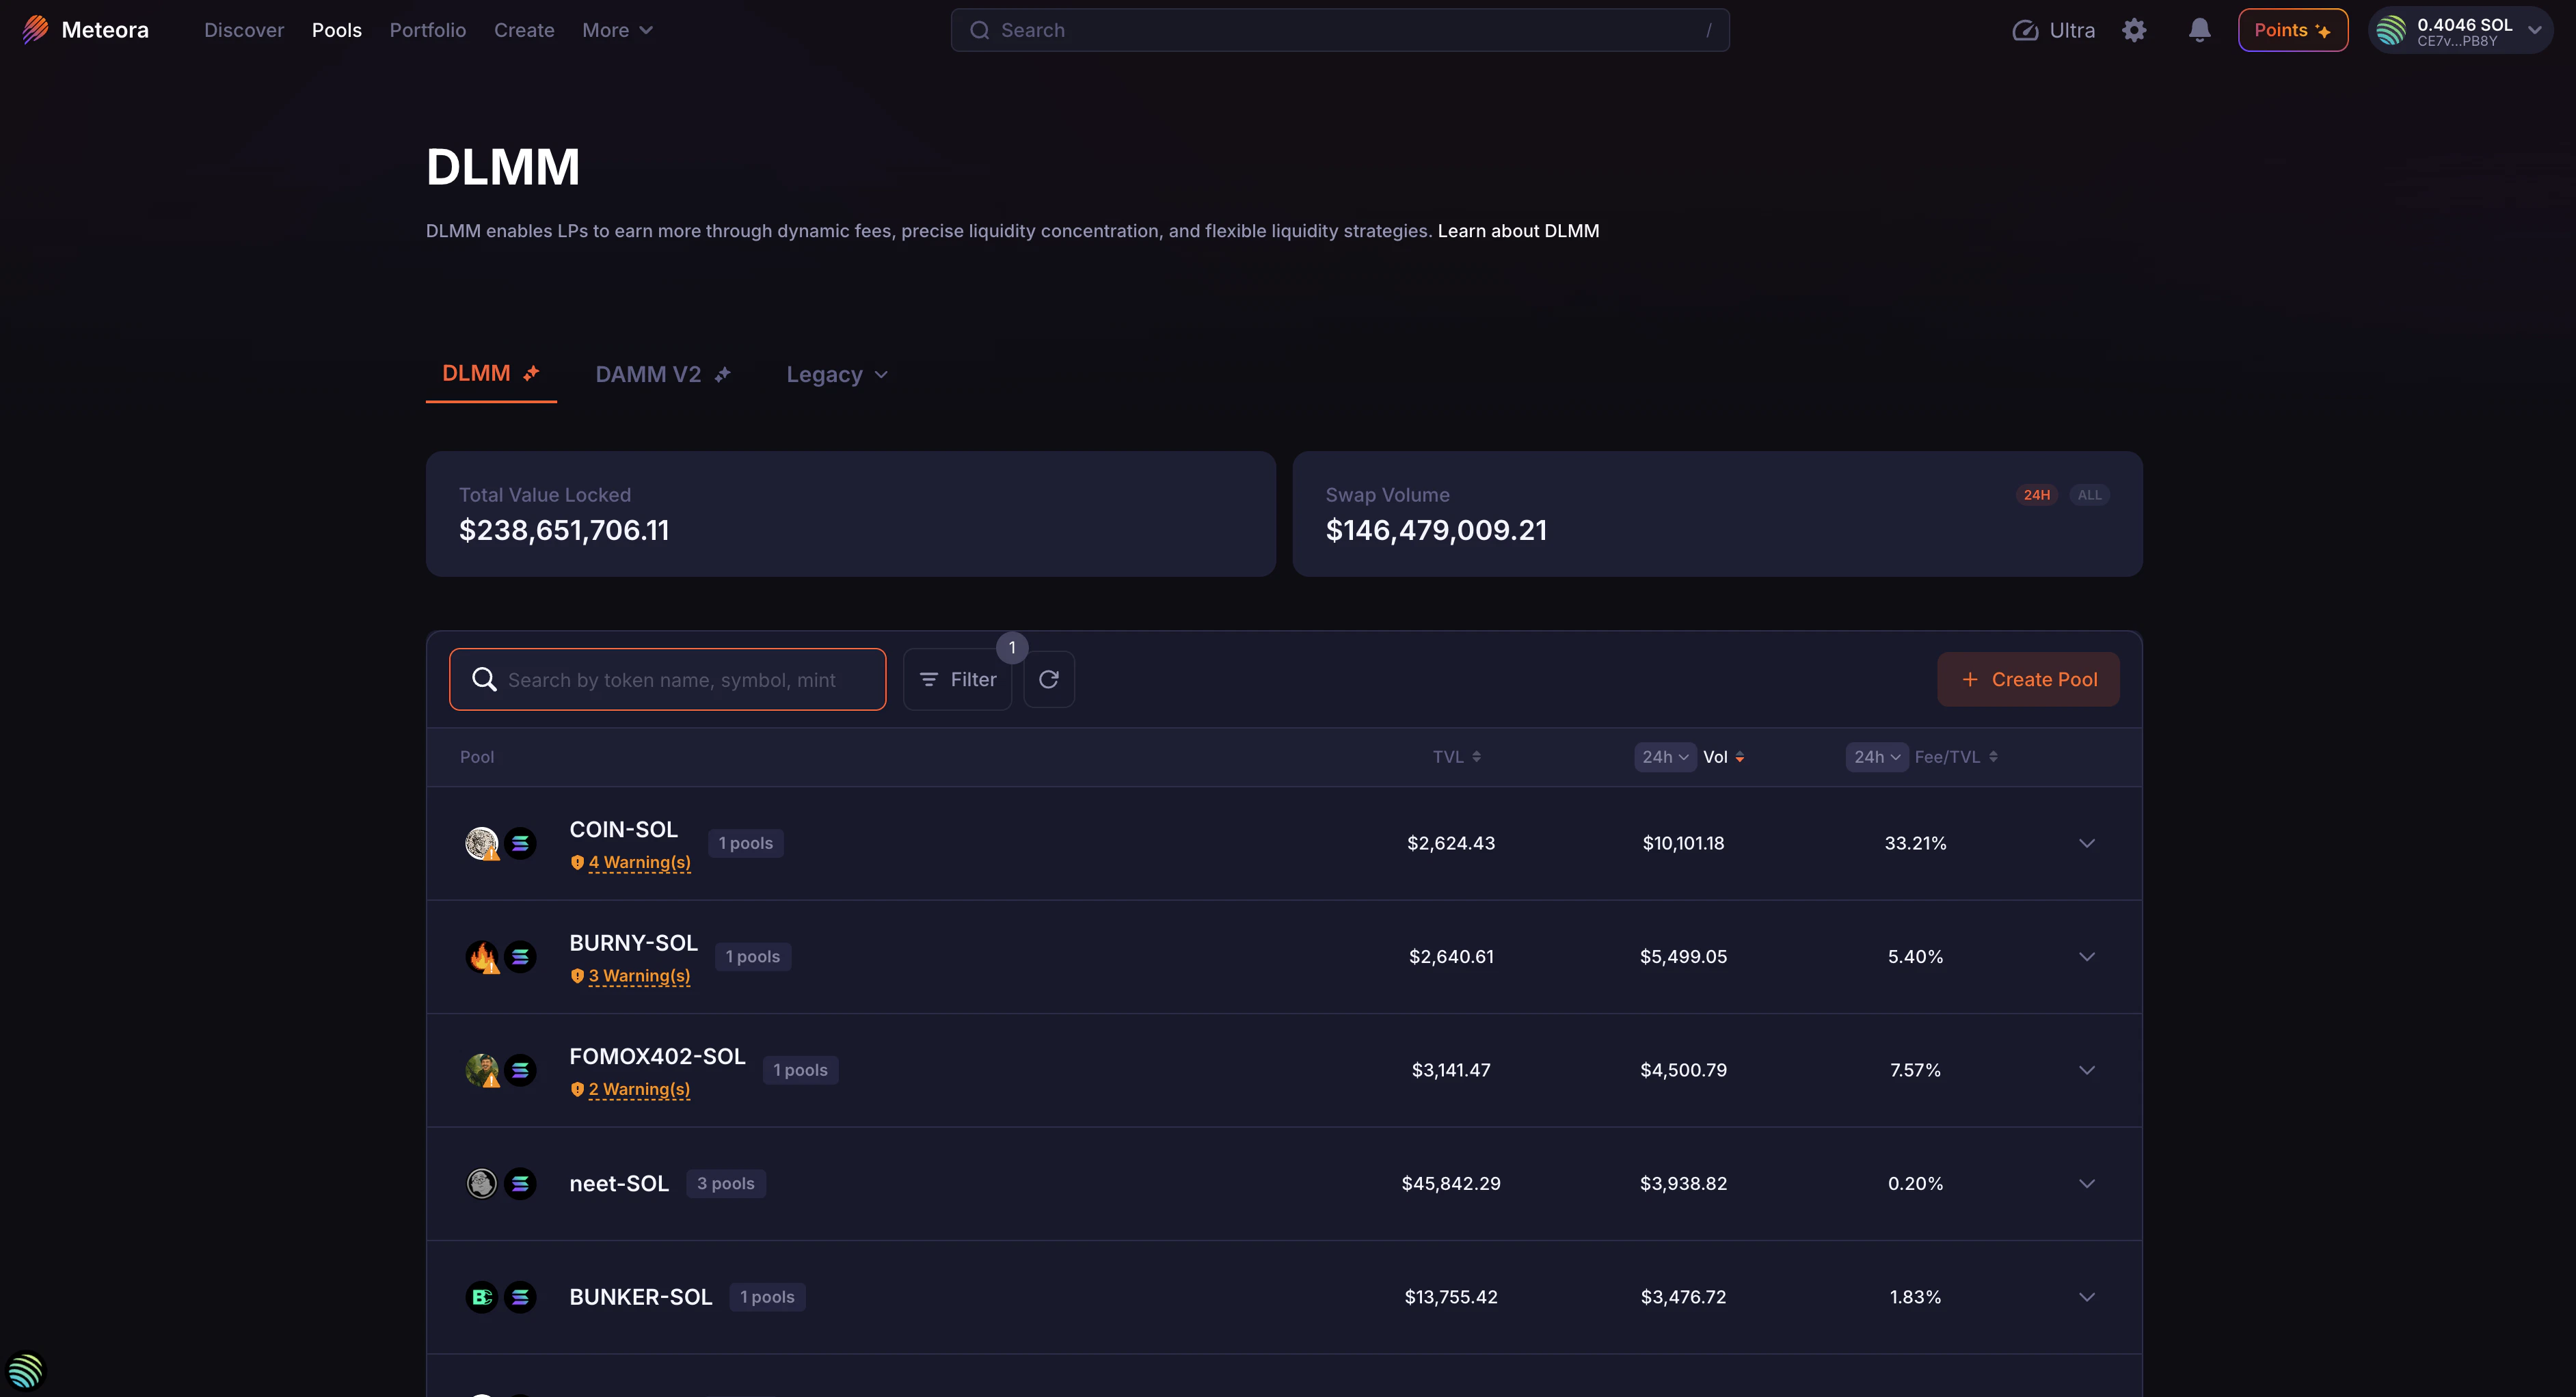Image resolution: width=2576 pixels, height=1397 pixels.
Task: Refresh the pool list
Action: pyautogui.click(x=1049, y=680)
